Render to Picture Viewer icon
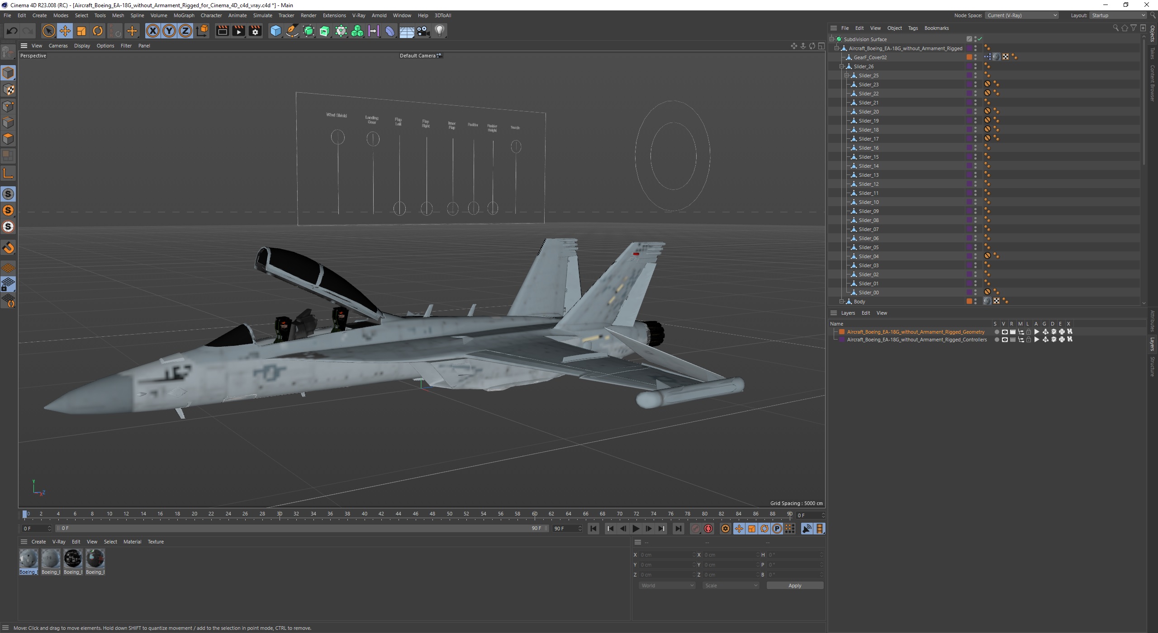 tap(238, 31)
